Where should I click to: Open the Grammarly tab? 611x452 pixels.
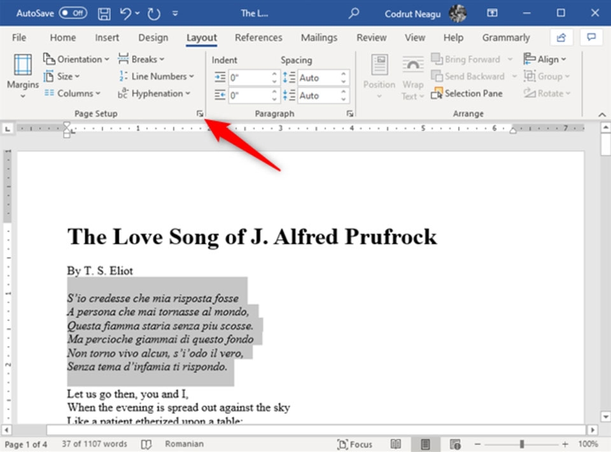click(506, 38)
